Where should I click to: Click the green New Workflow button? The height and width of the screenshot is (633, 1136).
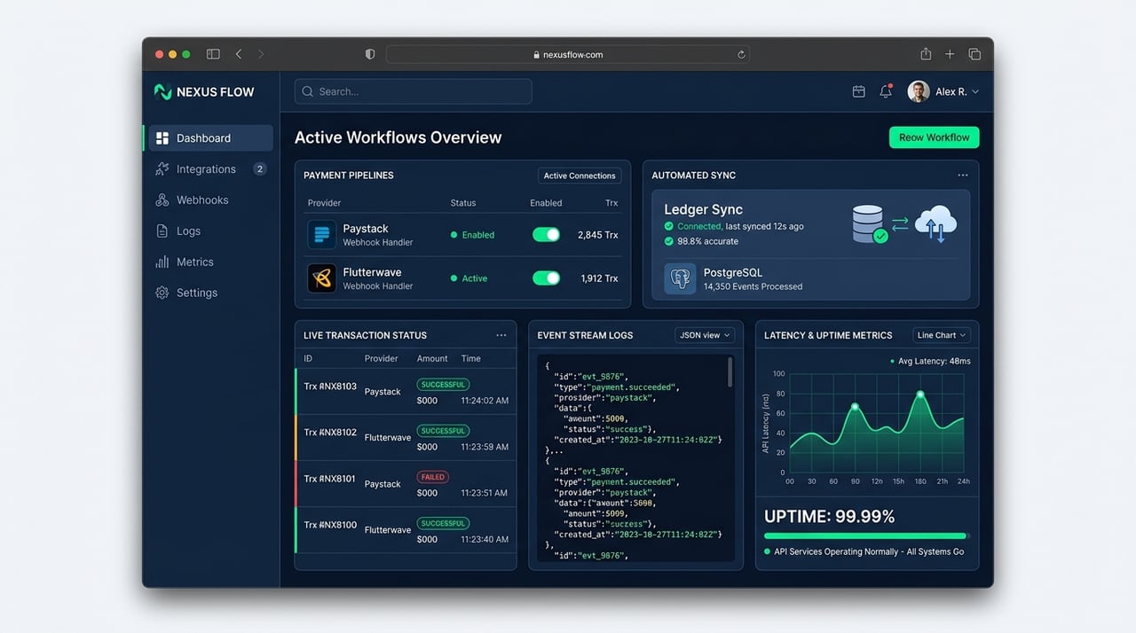tap(934, 137)
